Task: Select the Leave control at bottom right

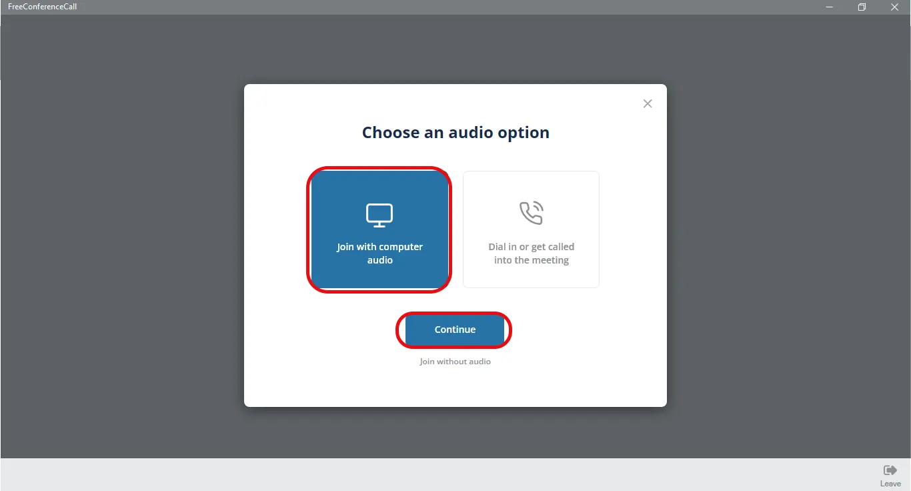Action: pyautogui.click(x=890, y=475)
